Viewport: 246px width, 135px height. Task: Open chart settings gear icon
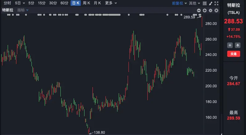(x=211, y=10)
